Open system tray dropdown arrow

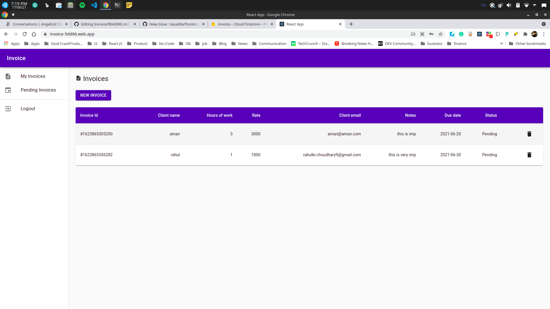point(535,5)
